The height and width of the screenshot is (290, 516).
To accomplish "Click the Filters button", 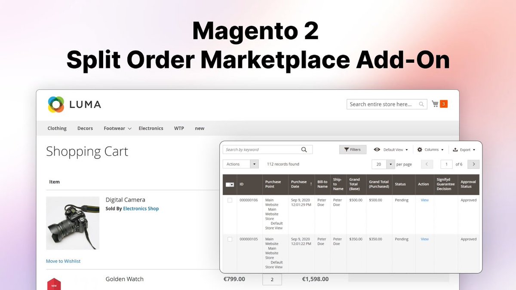I will point(353,150).
